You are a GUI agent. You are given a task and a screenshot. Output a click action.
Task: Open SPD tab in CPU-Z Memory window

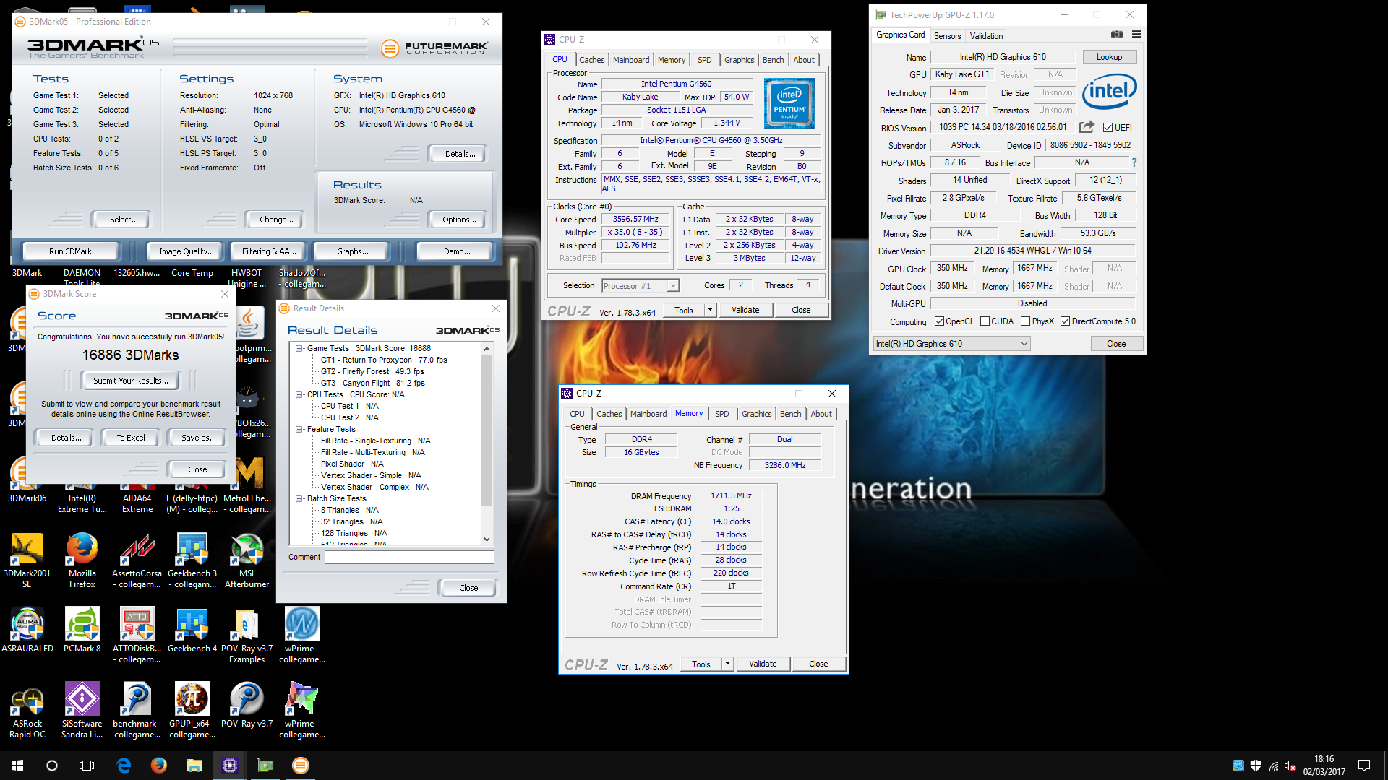point(721,414)
